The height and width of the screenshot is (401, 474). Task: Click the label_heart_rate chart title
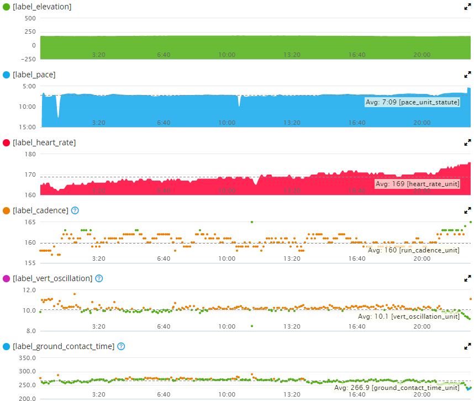44,143
